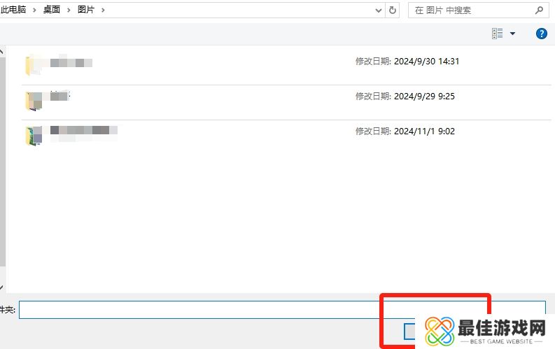Screen dimensions: 555x349
Task: Click the view layout icon
Action: pyautogui.click(x=498, y=34)
